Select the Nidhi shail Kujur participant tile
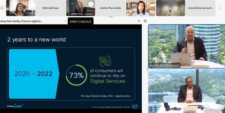This screenshot has width=225, height=113. [50, 8]
